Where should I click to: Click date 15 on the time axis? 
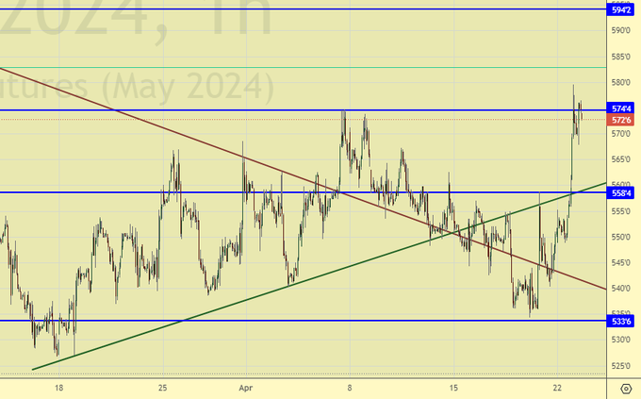452,388
